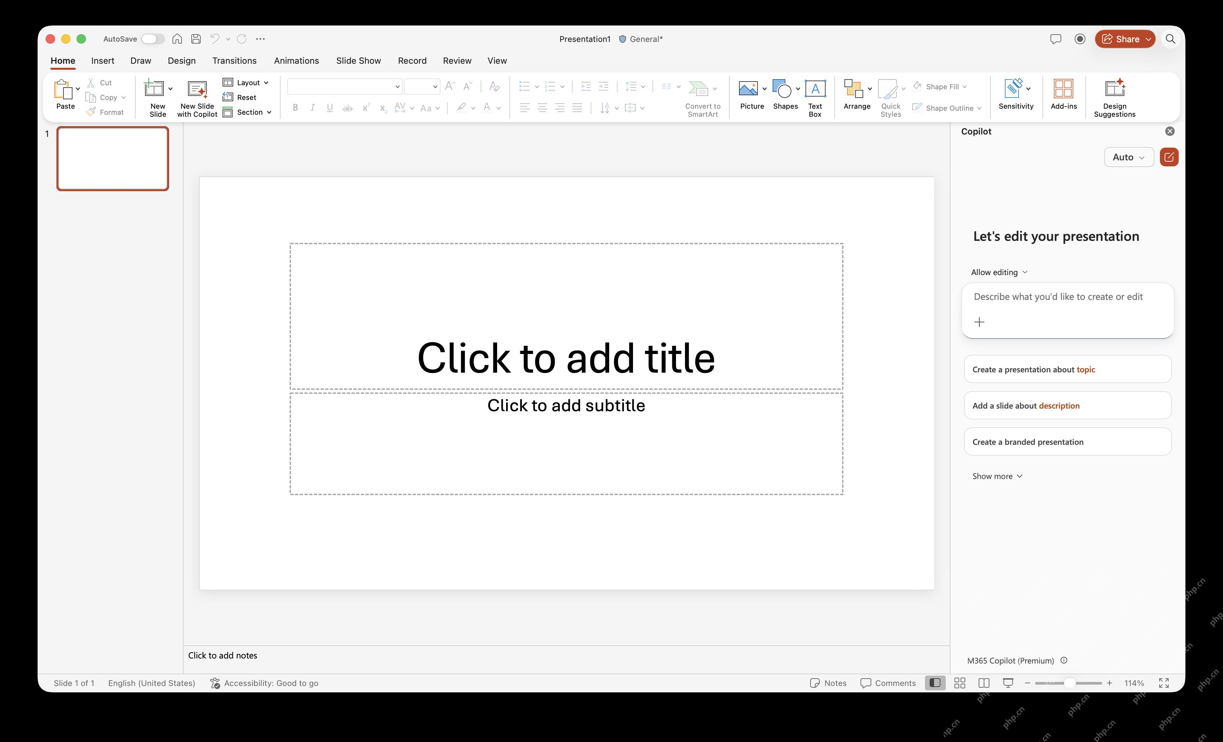1223x742 pixels.
Task: Click Create a presentation about topic
Action: pyautogui.click(x=1068, y=369)
